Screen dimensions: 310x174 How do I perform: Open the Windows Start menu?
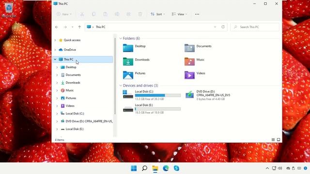pos(134,168)
